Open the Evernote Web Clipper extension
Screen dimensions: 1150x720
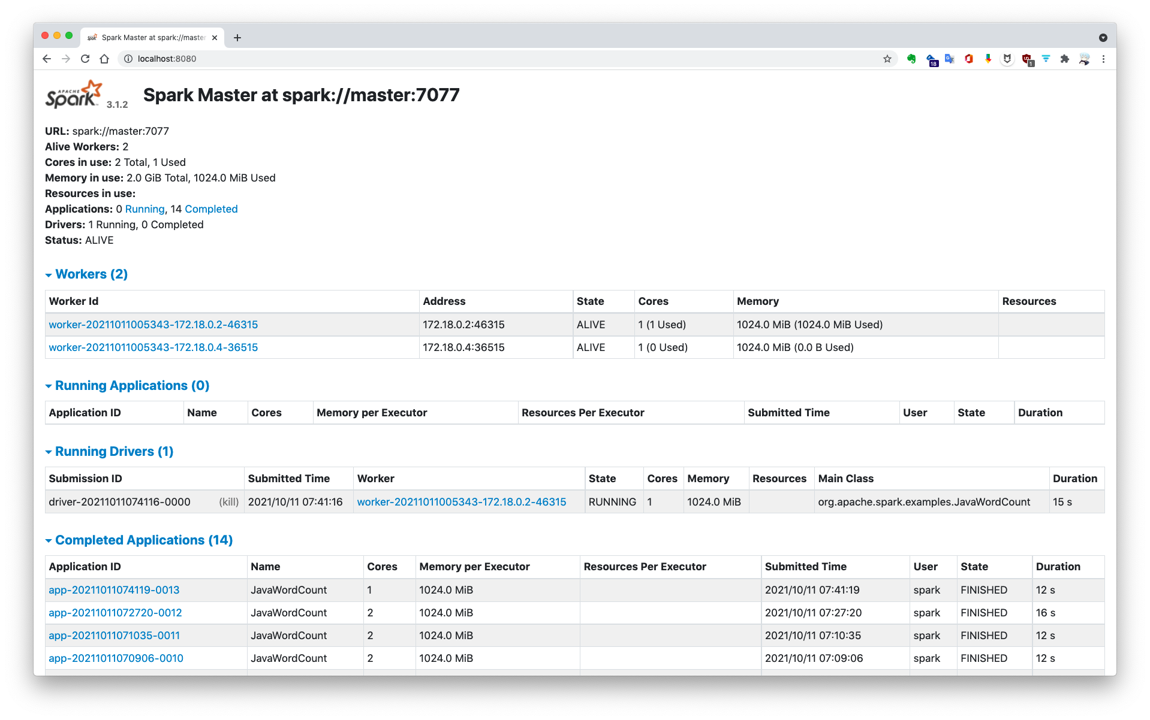pos(911,59)
